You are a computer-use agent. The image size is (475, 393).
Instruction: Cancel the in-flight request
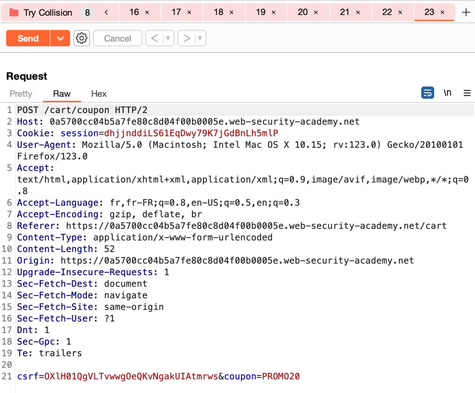[x=117, y=38]
